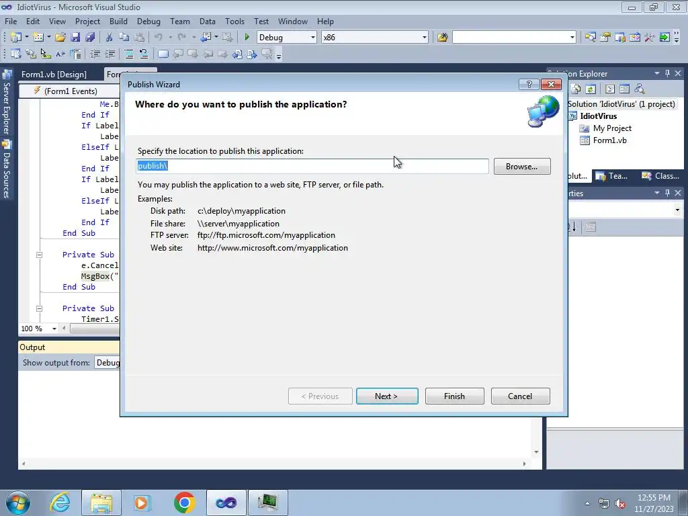Click the Navigate Backward icon

point(206,38)
